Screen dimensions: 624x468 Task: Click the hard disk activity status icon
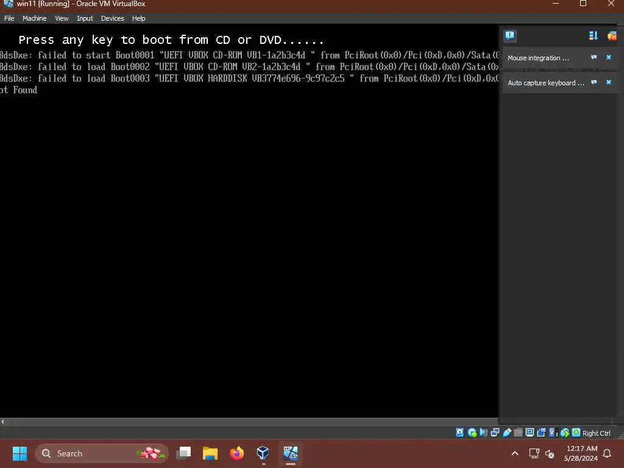(459, 433)
